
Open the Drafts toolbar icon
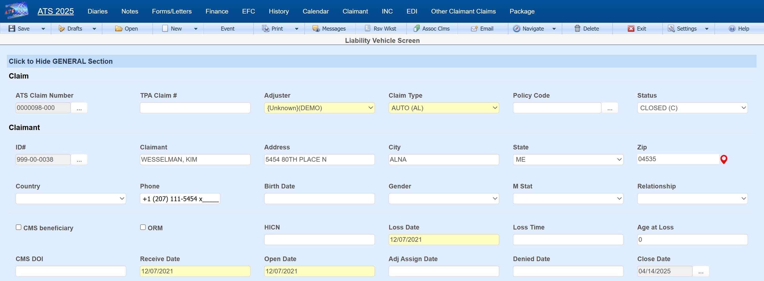tap(61, 28)
